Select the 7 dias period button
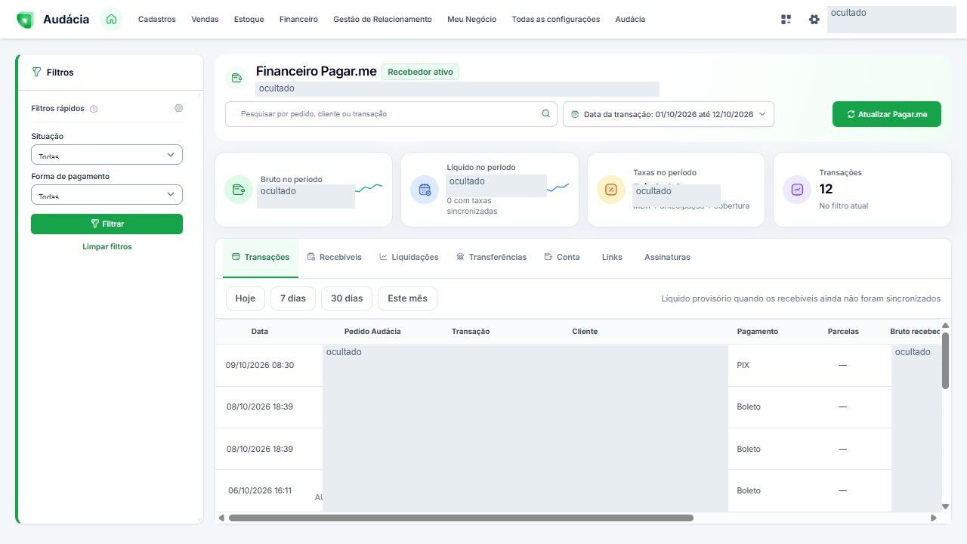The image size is (967, 544). pos(293,298)
